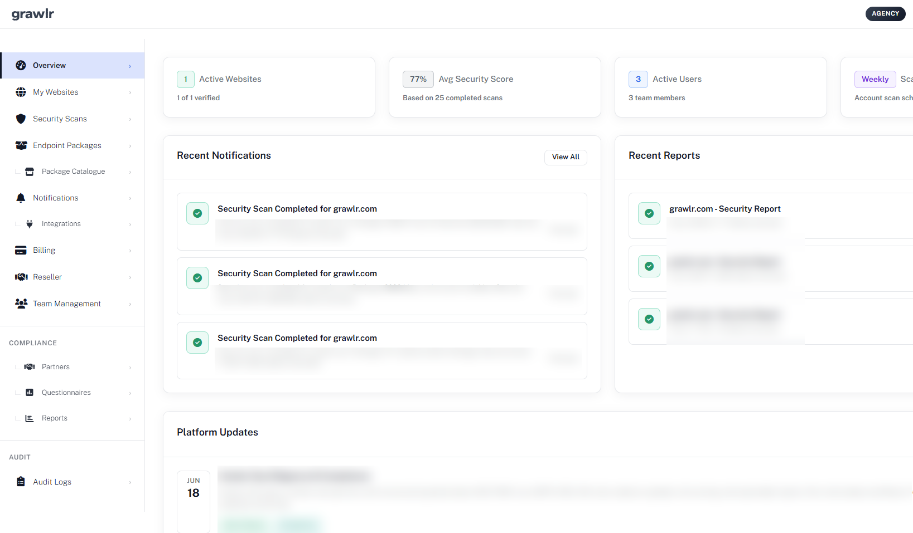913x533 pixels.
Task: Click 'Based on 25 completed scans' text
Action: (452, 98)
